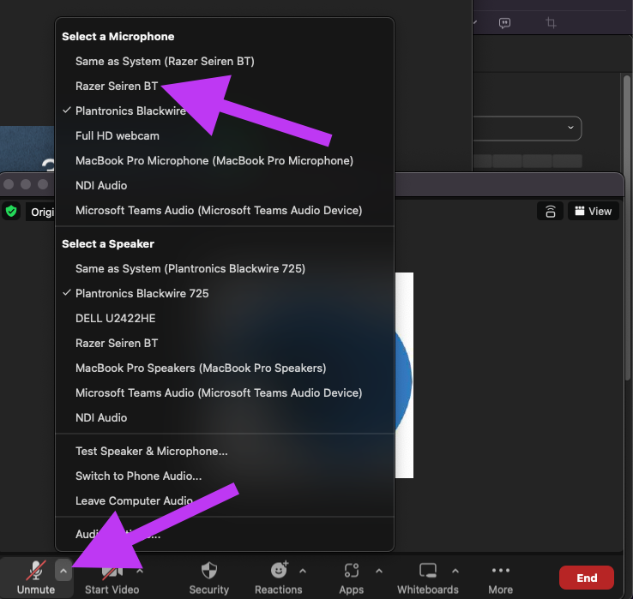Screen dimensions: 633x599
Task: Expand the chevron next to Reactions
Action: point(303,571)
